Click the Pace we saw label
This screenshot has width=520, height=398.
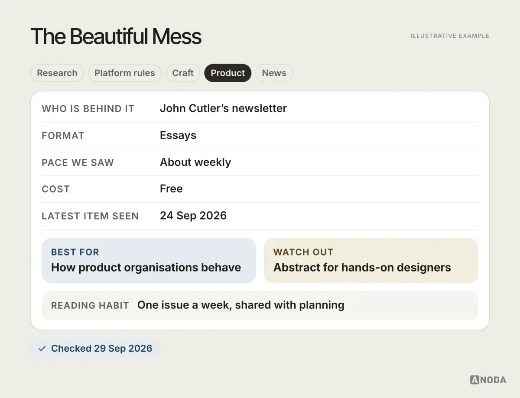pyautogui.click(x=78, y=162)
